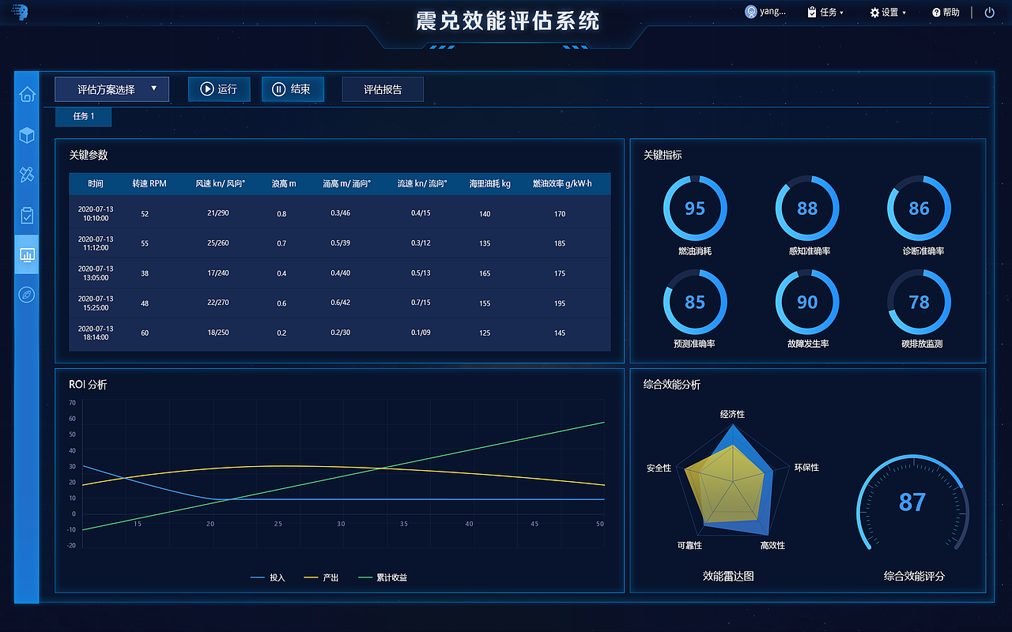The width and height of the screenshot is (1012, 632).
Task: Click the 流速 kn/ 流向° column header
Action: pos(422,183)
